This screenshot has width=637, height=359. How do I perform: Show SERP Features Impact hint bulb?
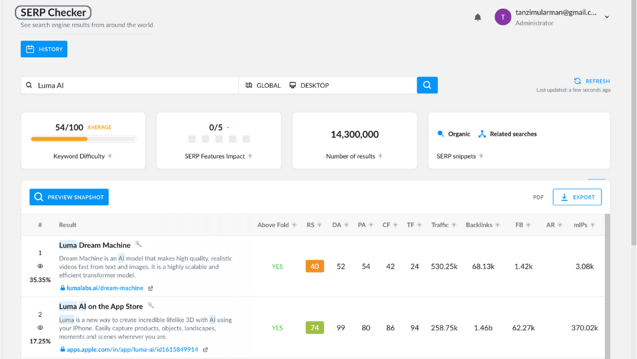pyautogui.click(x=250, y=156)
